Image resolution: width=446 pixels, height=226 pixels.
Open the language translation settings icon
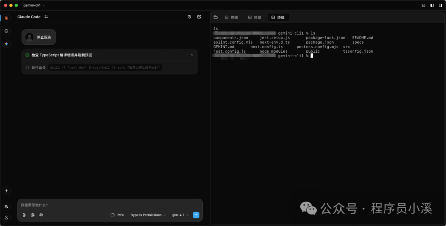point(6,207)
